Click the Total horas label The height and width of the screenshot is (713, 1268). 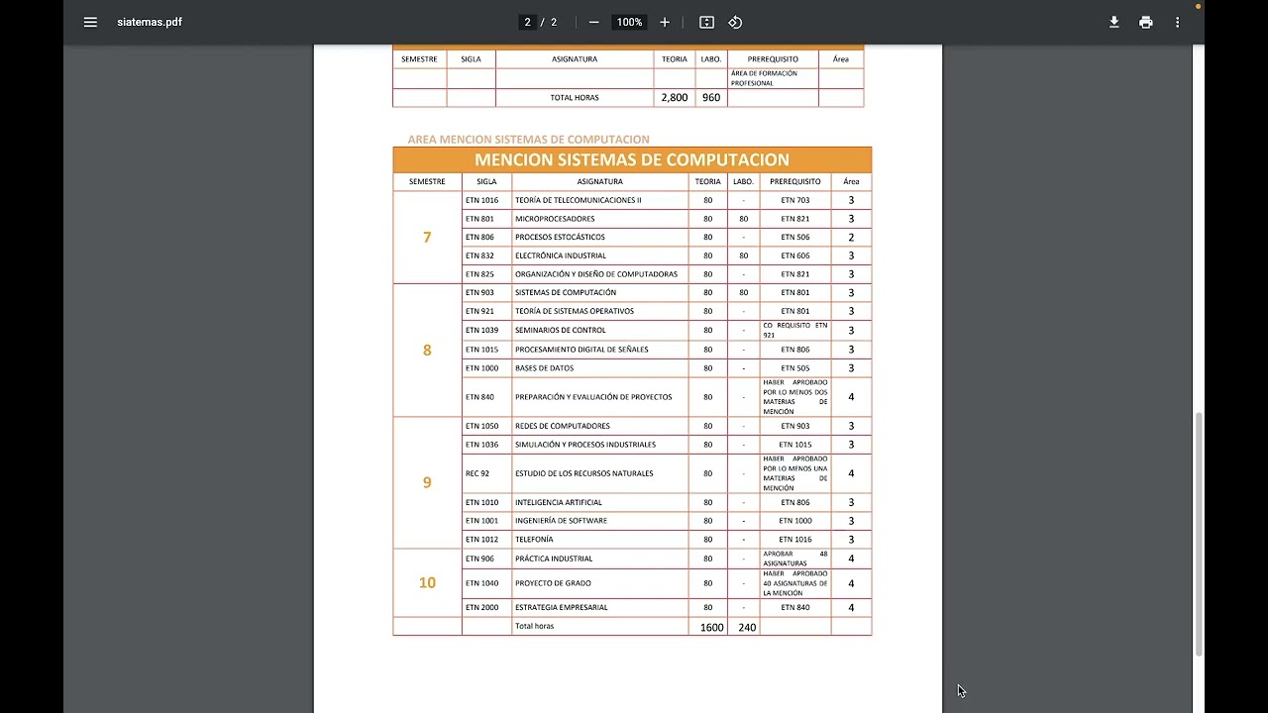tap(534, 626)
